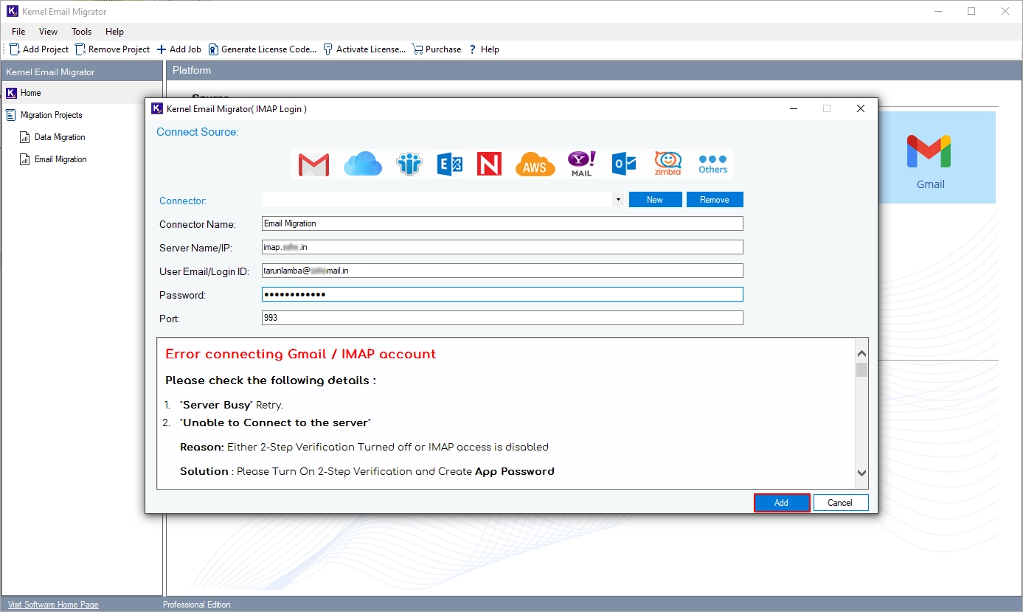
Task: Click the Password input field
Action: pos(502,294)
